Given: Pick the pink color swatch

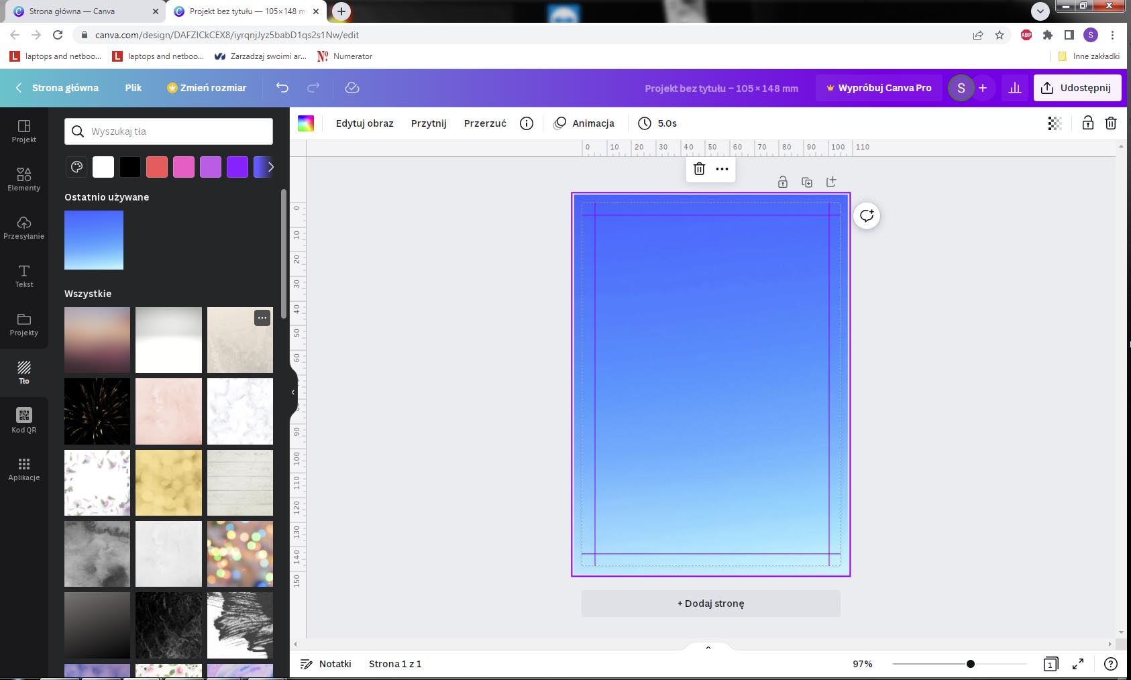Looking at the screenshot, I should click(x=184, y=167).
